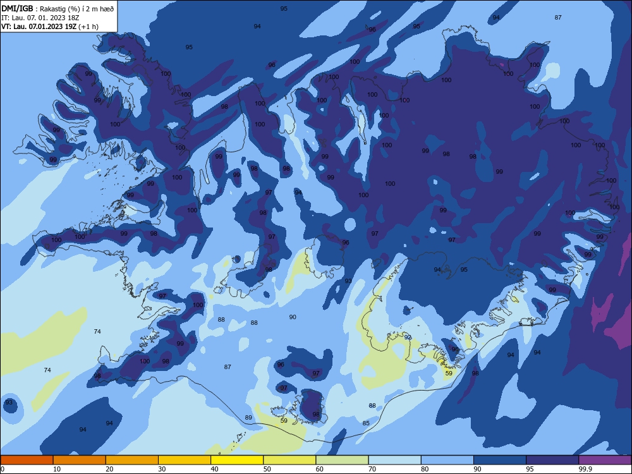Screen dimensions: 632x474
Task: Click the title text 'DMI/IGB : Rakastig (%)'
Action: (x=42, y=9)
